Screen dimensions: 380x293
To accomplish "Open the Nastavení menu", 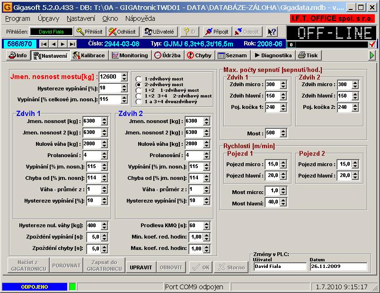I will (81, 18).
